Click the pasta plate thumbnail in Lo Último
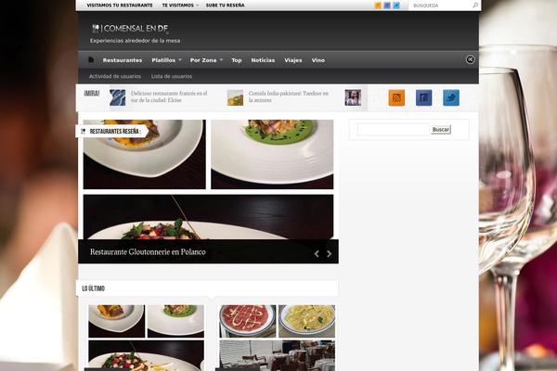Image resolution: width=557 pixels, height=371 pixels. pyautogui.click(x=306, y=321)
